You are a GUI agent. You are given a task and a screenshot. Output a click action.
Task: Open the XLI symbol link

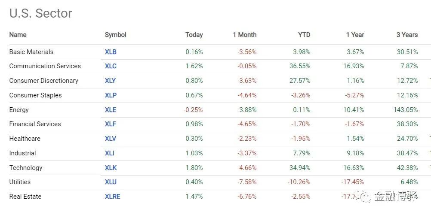click(x=109, y=153)
